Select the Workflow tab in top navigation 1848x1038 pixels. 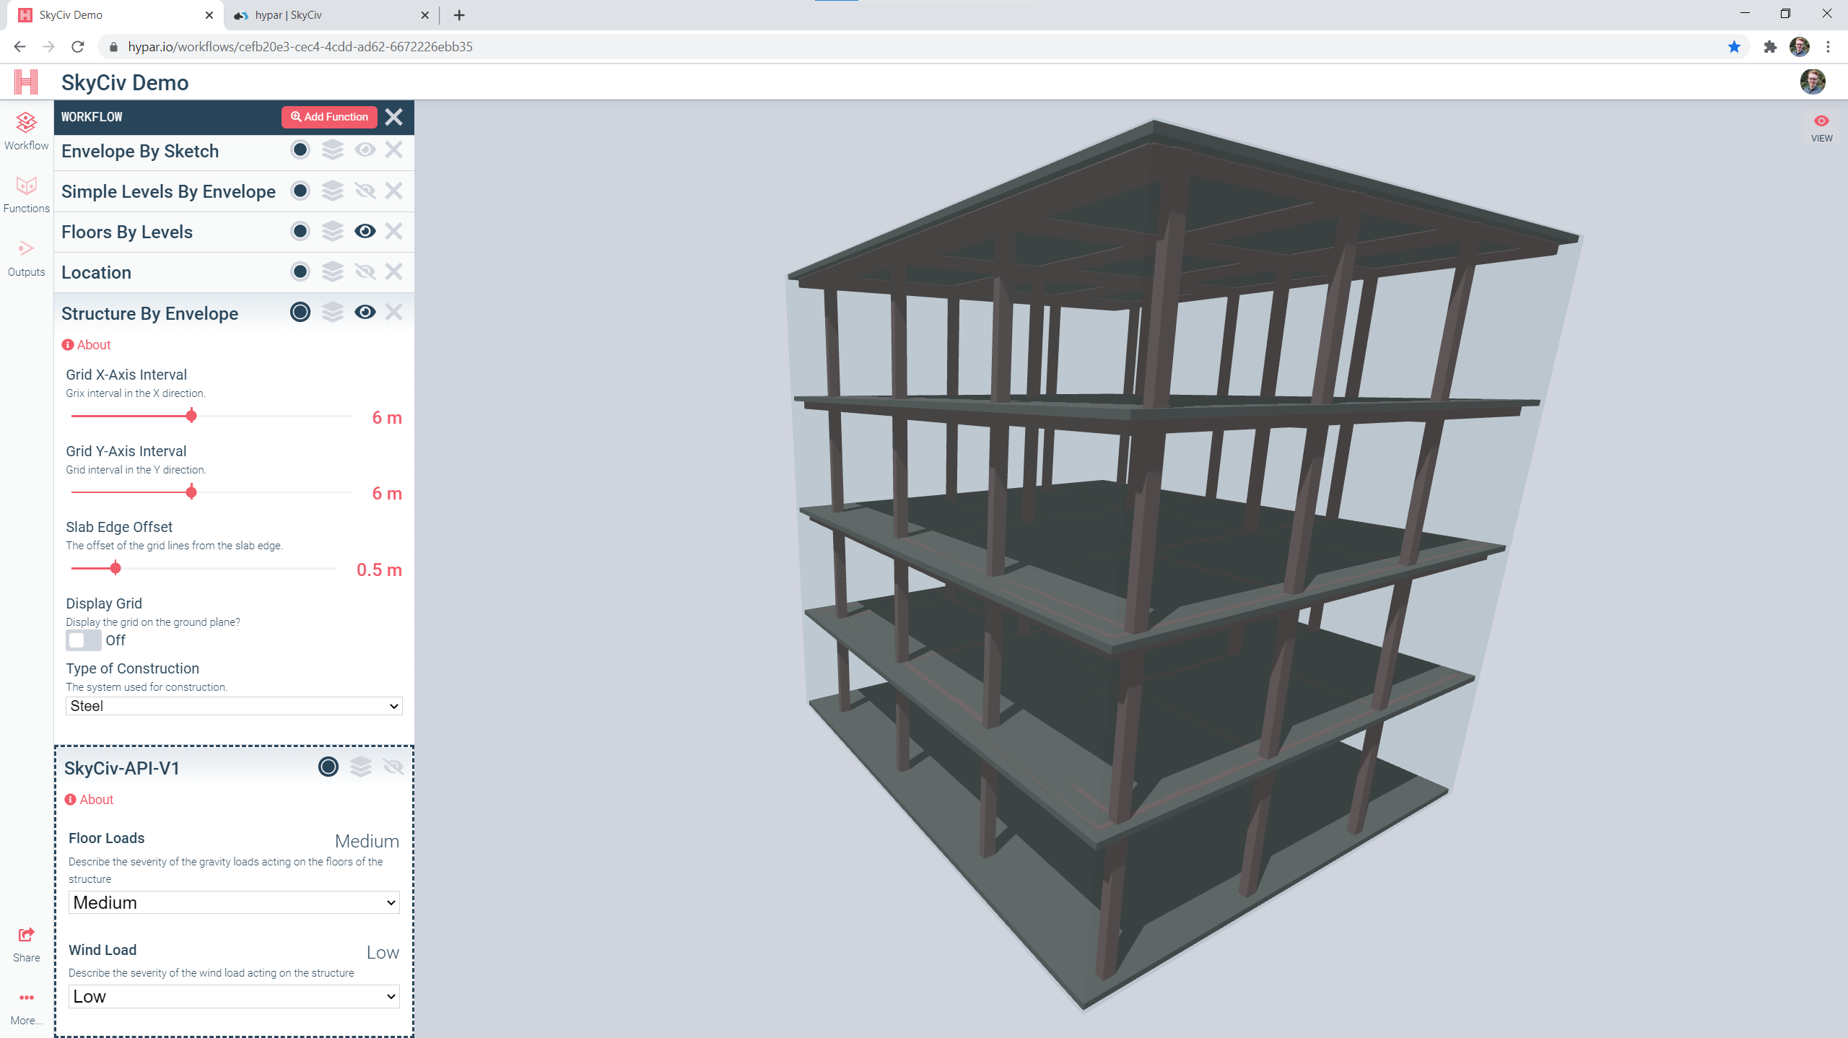pos(25,132)
